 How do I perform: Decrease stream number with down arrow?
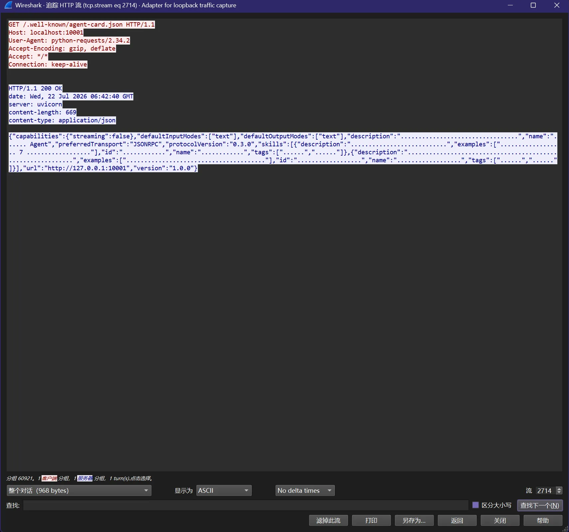coord(559,492)
